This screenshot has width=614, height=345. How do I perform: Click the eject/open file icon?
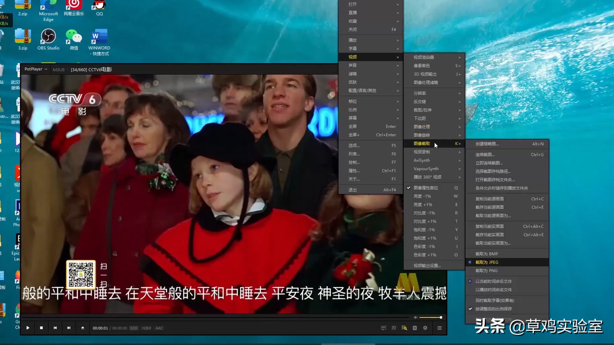tap(83, 328)
